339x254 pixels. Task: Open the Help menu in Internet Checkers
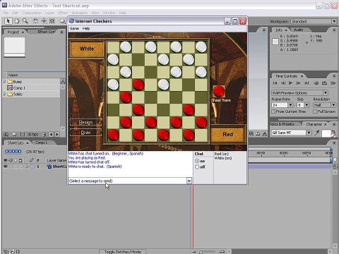(x=86, y=28)
